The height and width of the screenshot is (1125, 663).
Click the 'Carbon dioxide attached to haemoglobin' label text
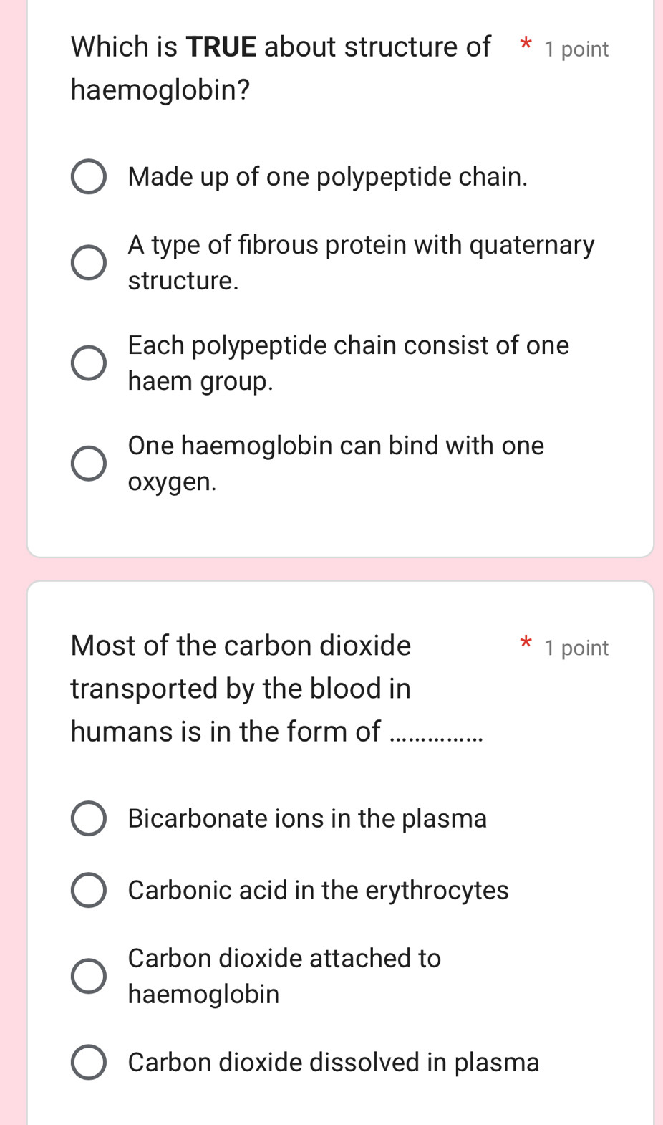click(x=284, y=975)
